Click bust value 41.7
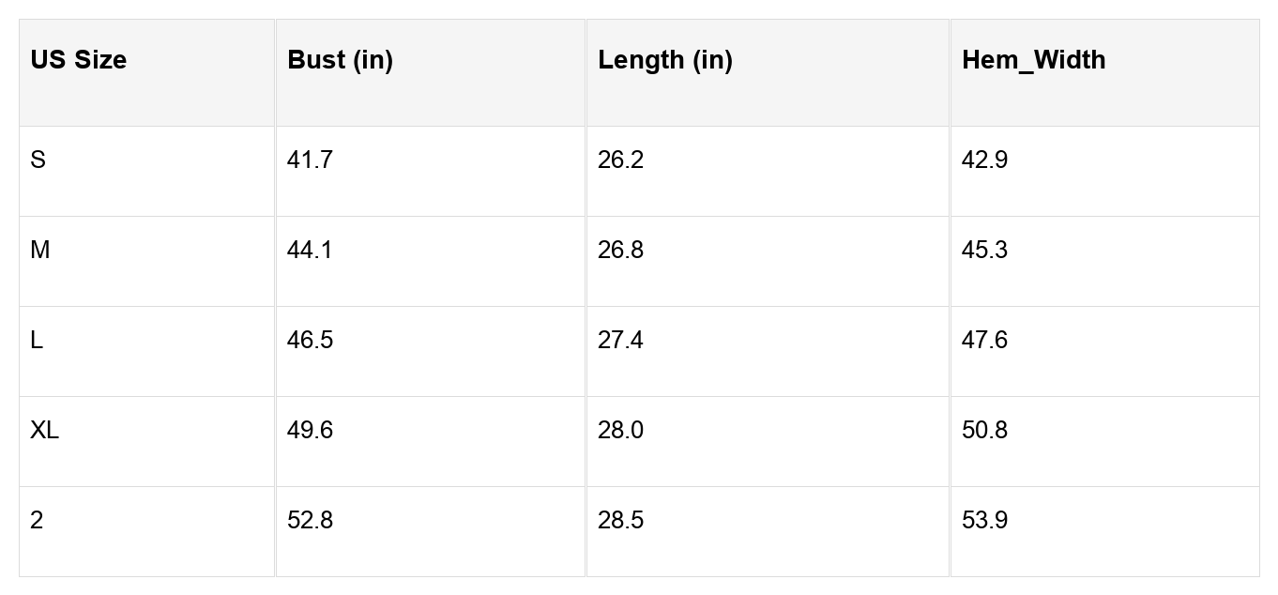The width and height of the screenshot is (1278, 595). pos(310,160)
